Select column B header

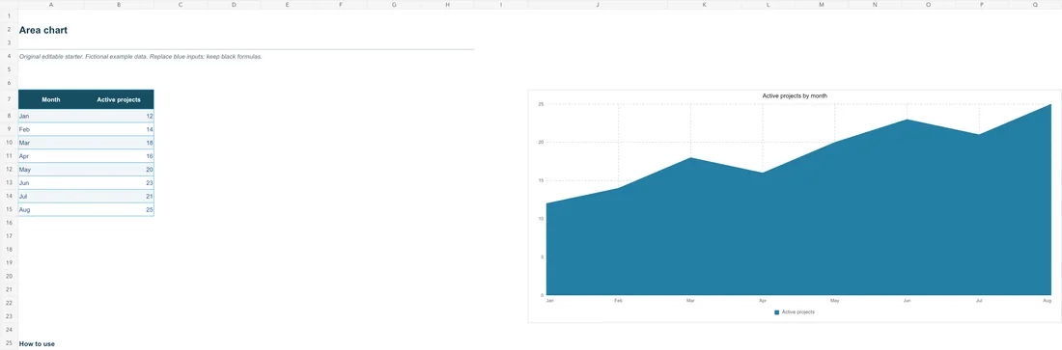[x=119, y=4]
